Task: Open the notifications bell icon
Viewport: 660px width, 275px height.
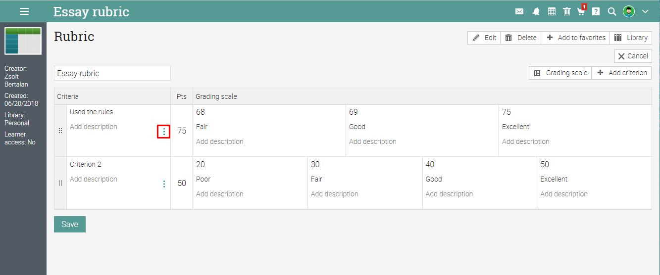Action: click(x=536, y=11)
